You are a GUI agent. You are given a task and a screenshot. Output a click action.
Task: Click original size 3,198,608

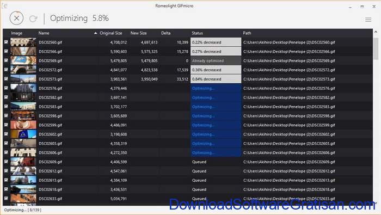click(x=118, y=134)
